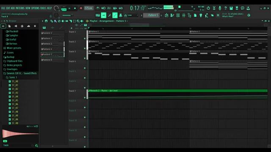Click the Reeverb 2 Master automation clip
This screenshot has width=271, height=152.
(178, 94)
